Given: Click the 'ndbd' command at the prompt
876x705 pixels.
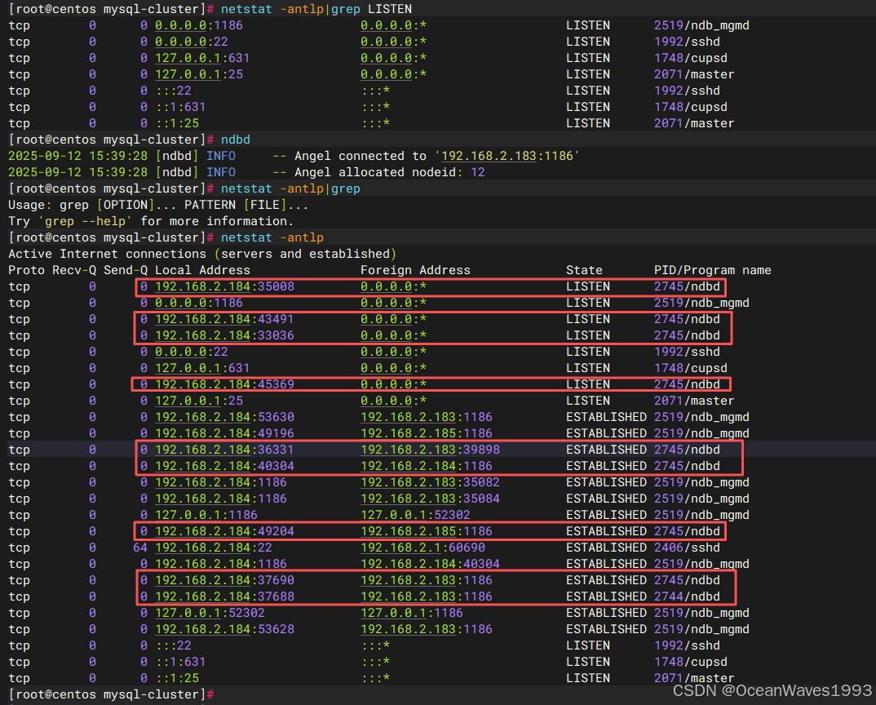Looking at the screenshot, I should 235,140.
